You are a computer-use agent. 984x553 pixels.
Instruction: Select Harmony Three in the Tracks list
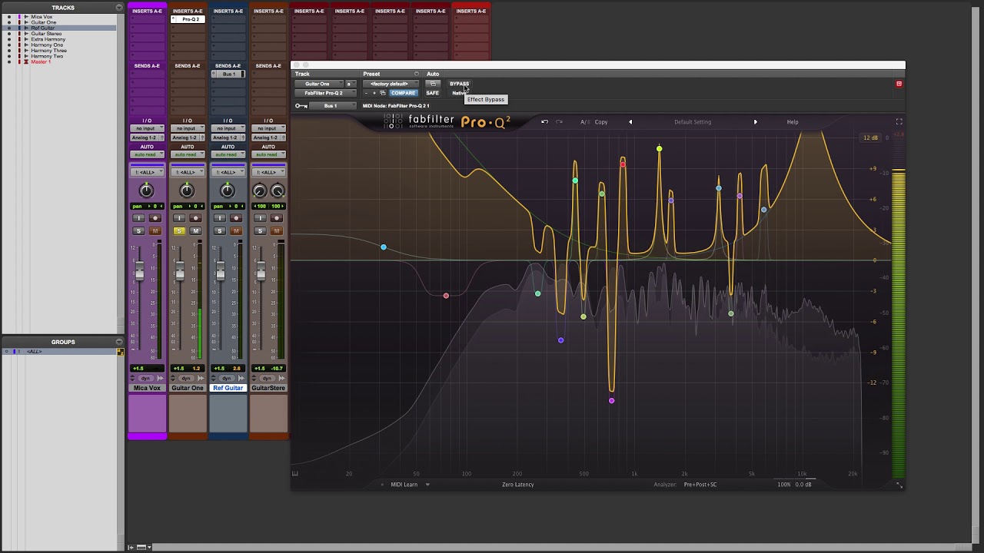(49, 51)
